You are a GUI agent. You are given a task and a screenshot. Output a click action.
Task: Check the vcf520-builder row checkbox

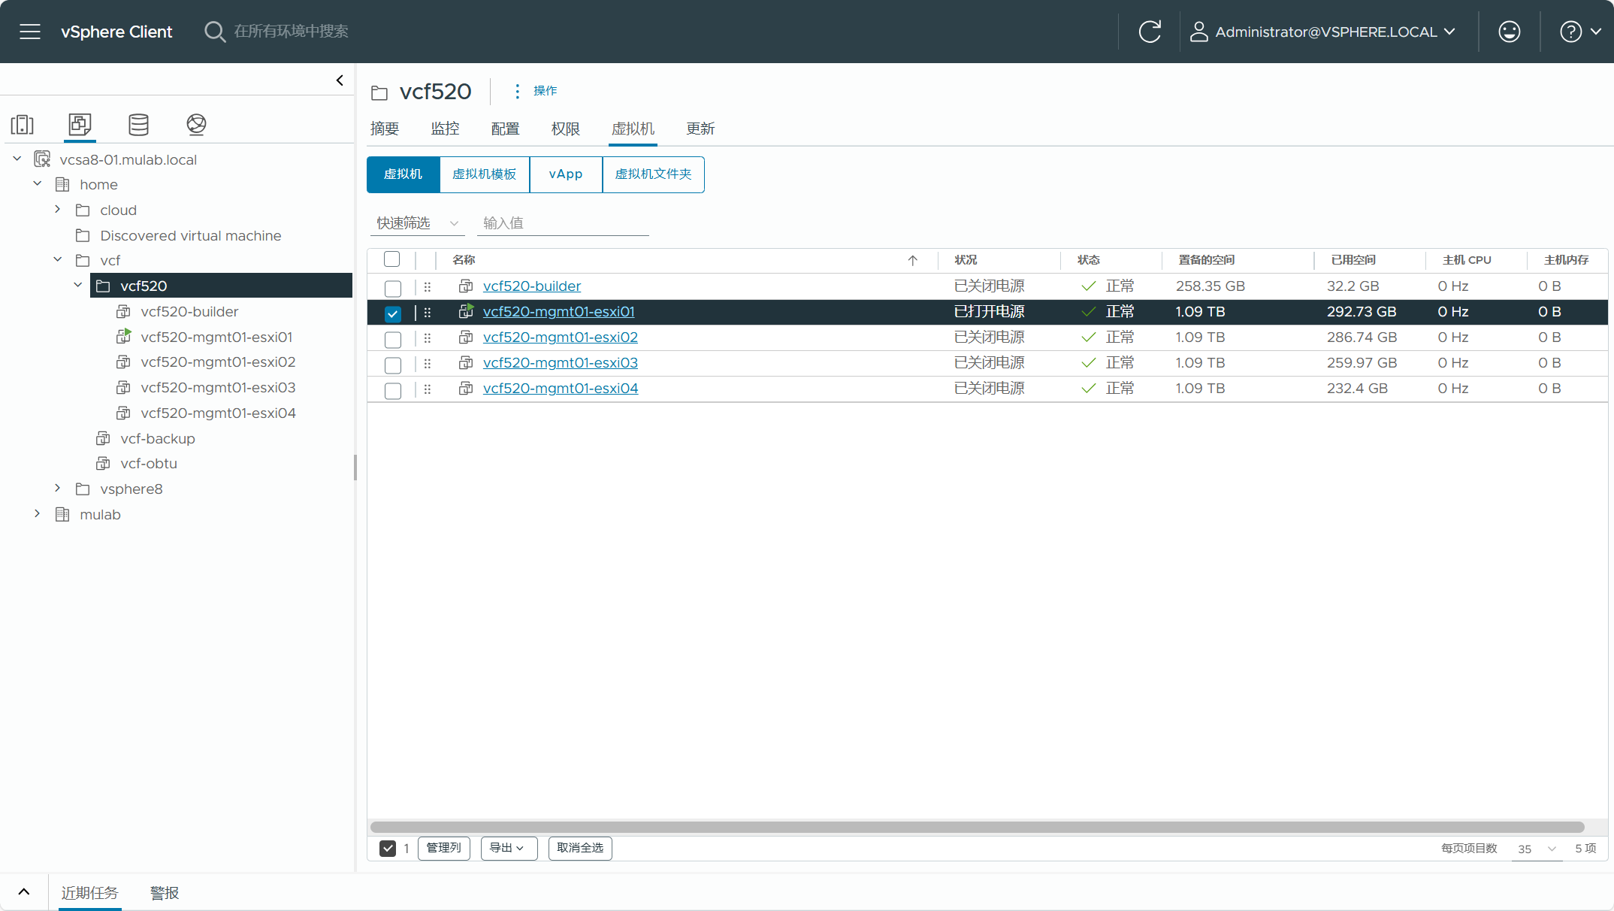392,288
